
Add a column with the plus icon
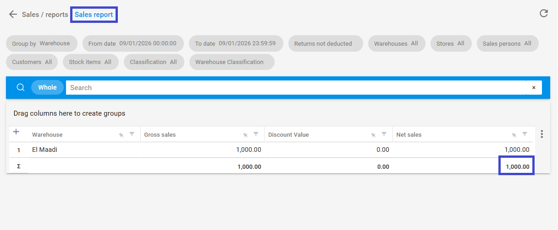[16, 132]
